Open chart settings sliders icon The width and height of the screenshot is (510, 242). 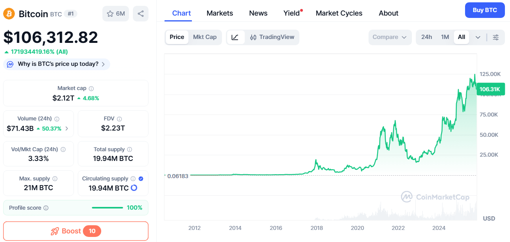point(496,37)
